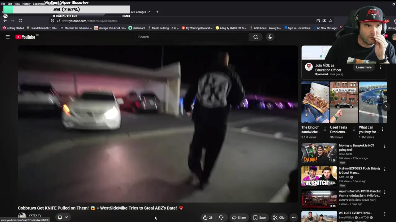
Task: Click the Clip scissors button
Action: pyautogui.click(x=279, y=217)
